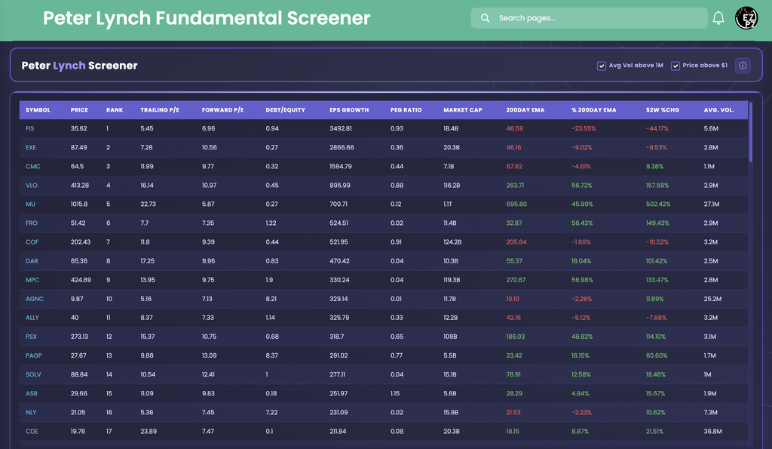
Task: Open the screener info icon
Action: pyautogui.click(x=743, y=66)
